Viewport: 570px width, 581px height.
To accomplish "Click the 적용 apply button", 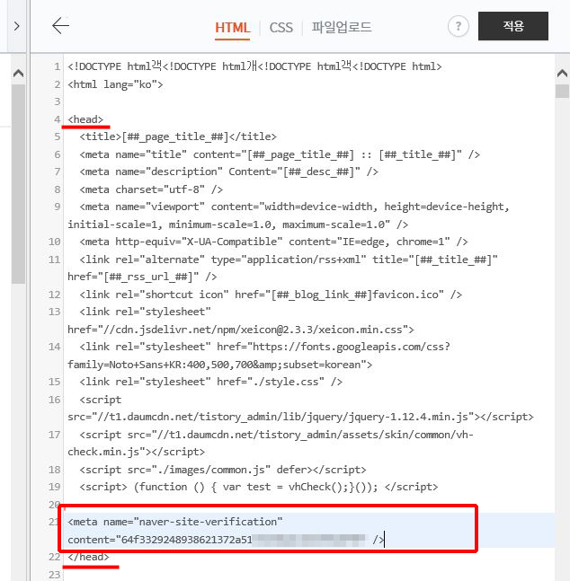I will pos(512,26).
